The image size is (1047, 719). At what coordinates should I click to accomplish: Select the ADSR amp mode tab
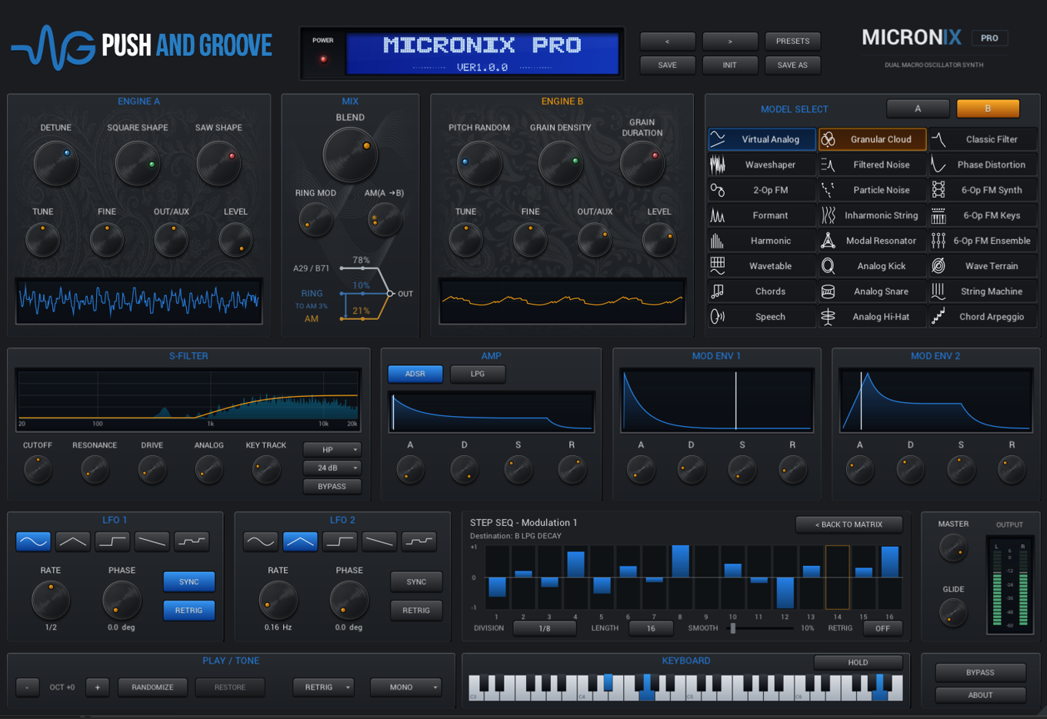point(415,374)
